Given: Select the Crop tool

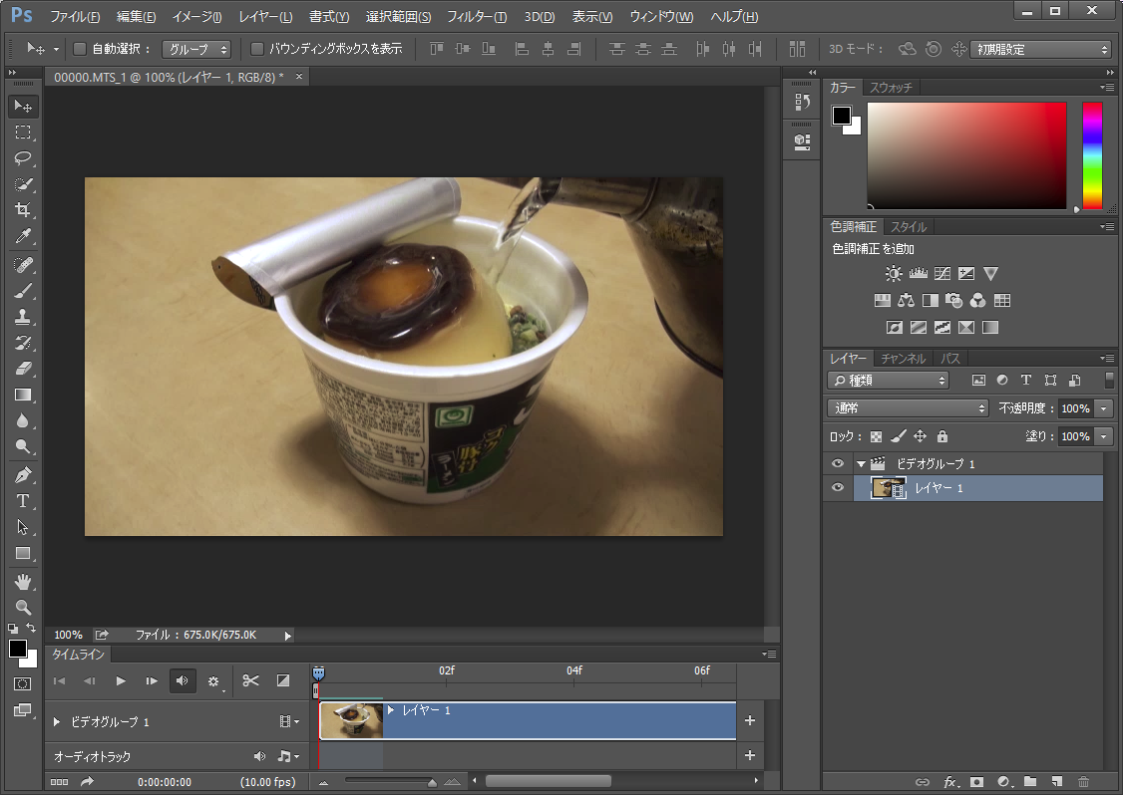Looking at the screenshot, I should pyautogui.click(x=23, y=210).
